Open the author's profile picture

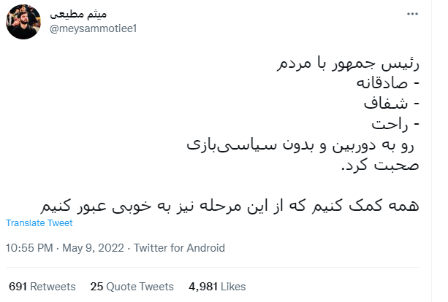tap(23, 21)
